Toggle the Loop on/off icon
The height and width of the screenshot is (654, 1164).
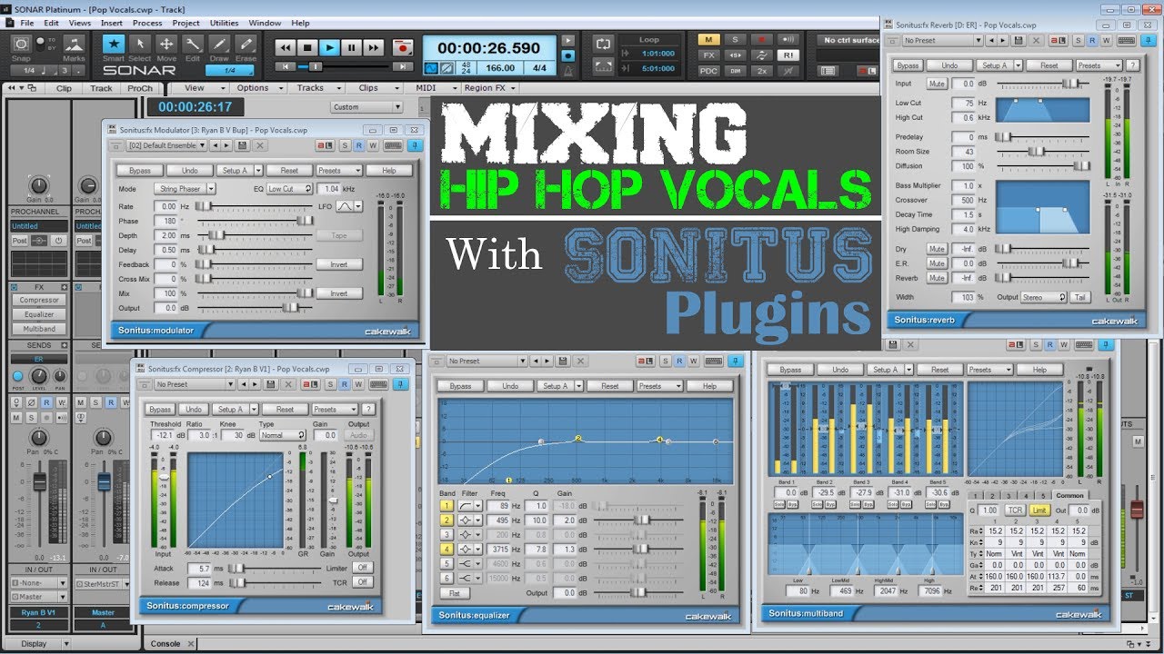(603, 45)
